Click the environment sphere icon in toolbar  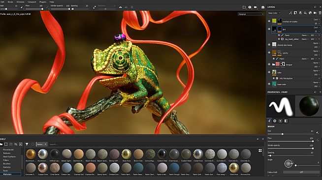click(x=250, y=7)
